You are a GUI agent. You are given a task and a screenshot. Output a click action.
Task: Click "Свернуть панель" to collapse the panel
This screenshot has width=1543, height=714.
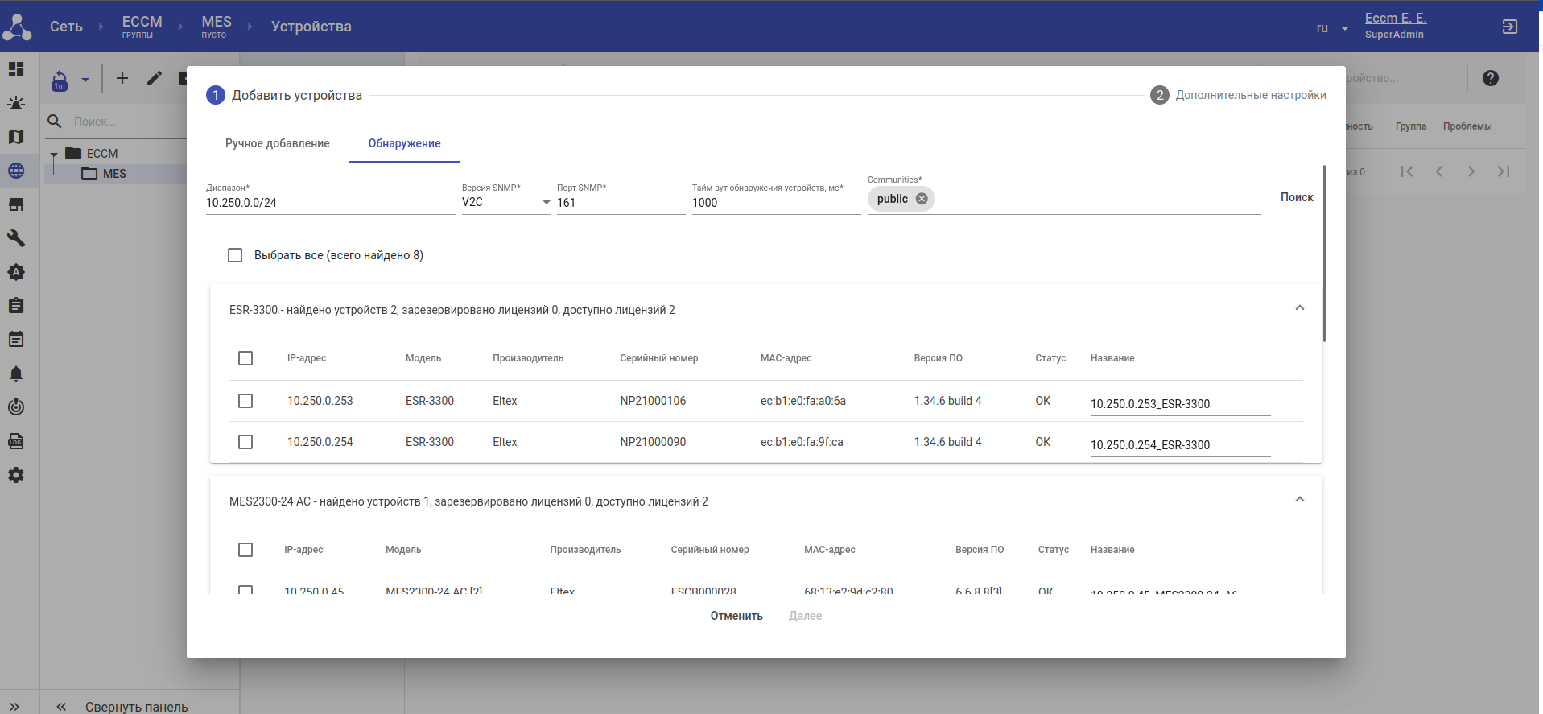click(137, 707)
